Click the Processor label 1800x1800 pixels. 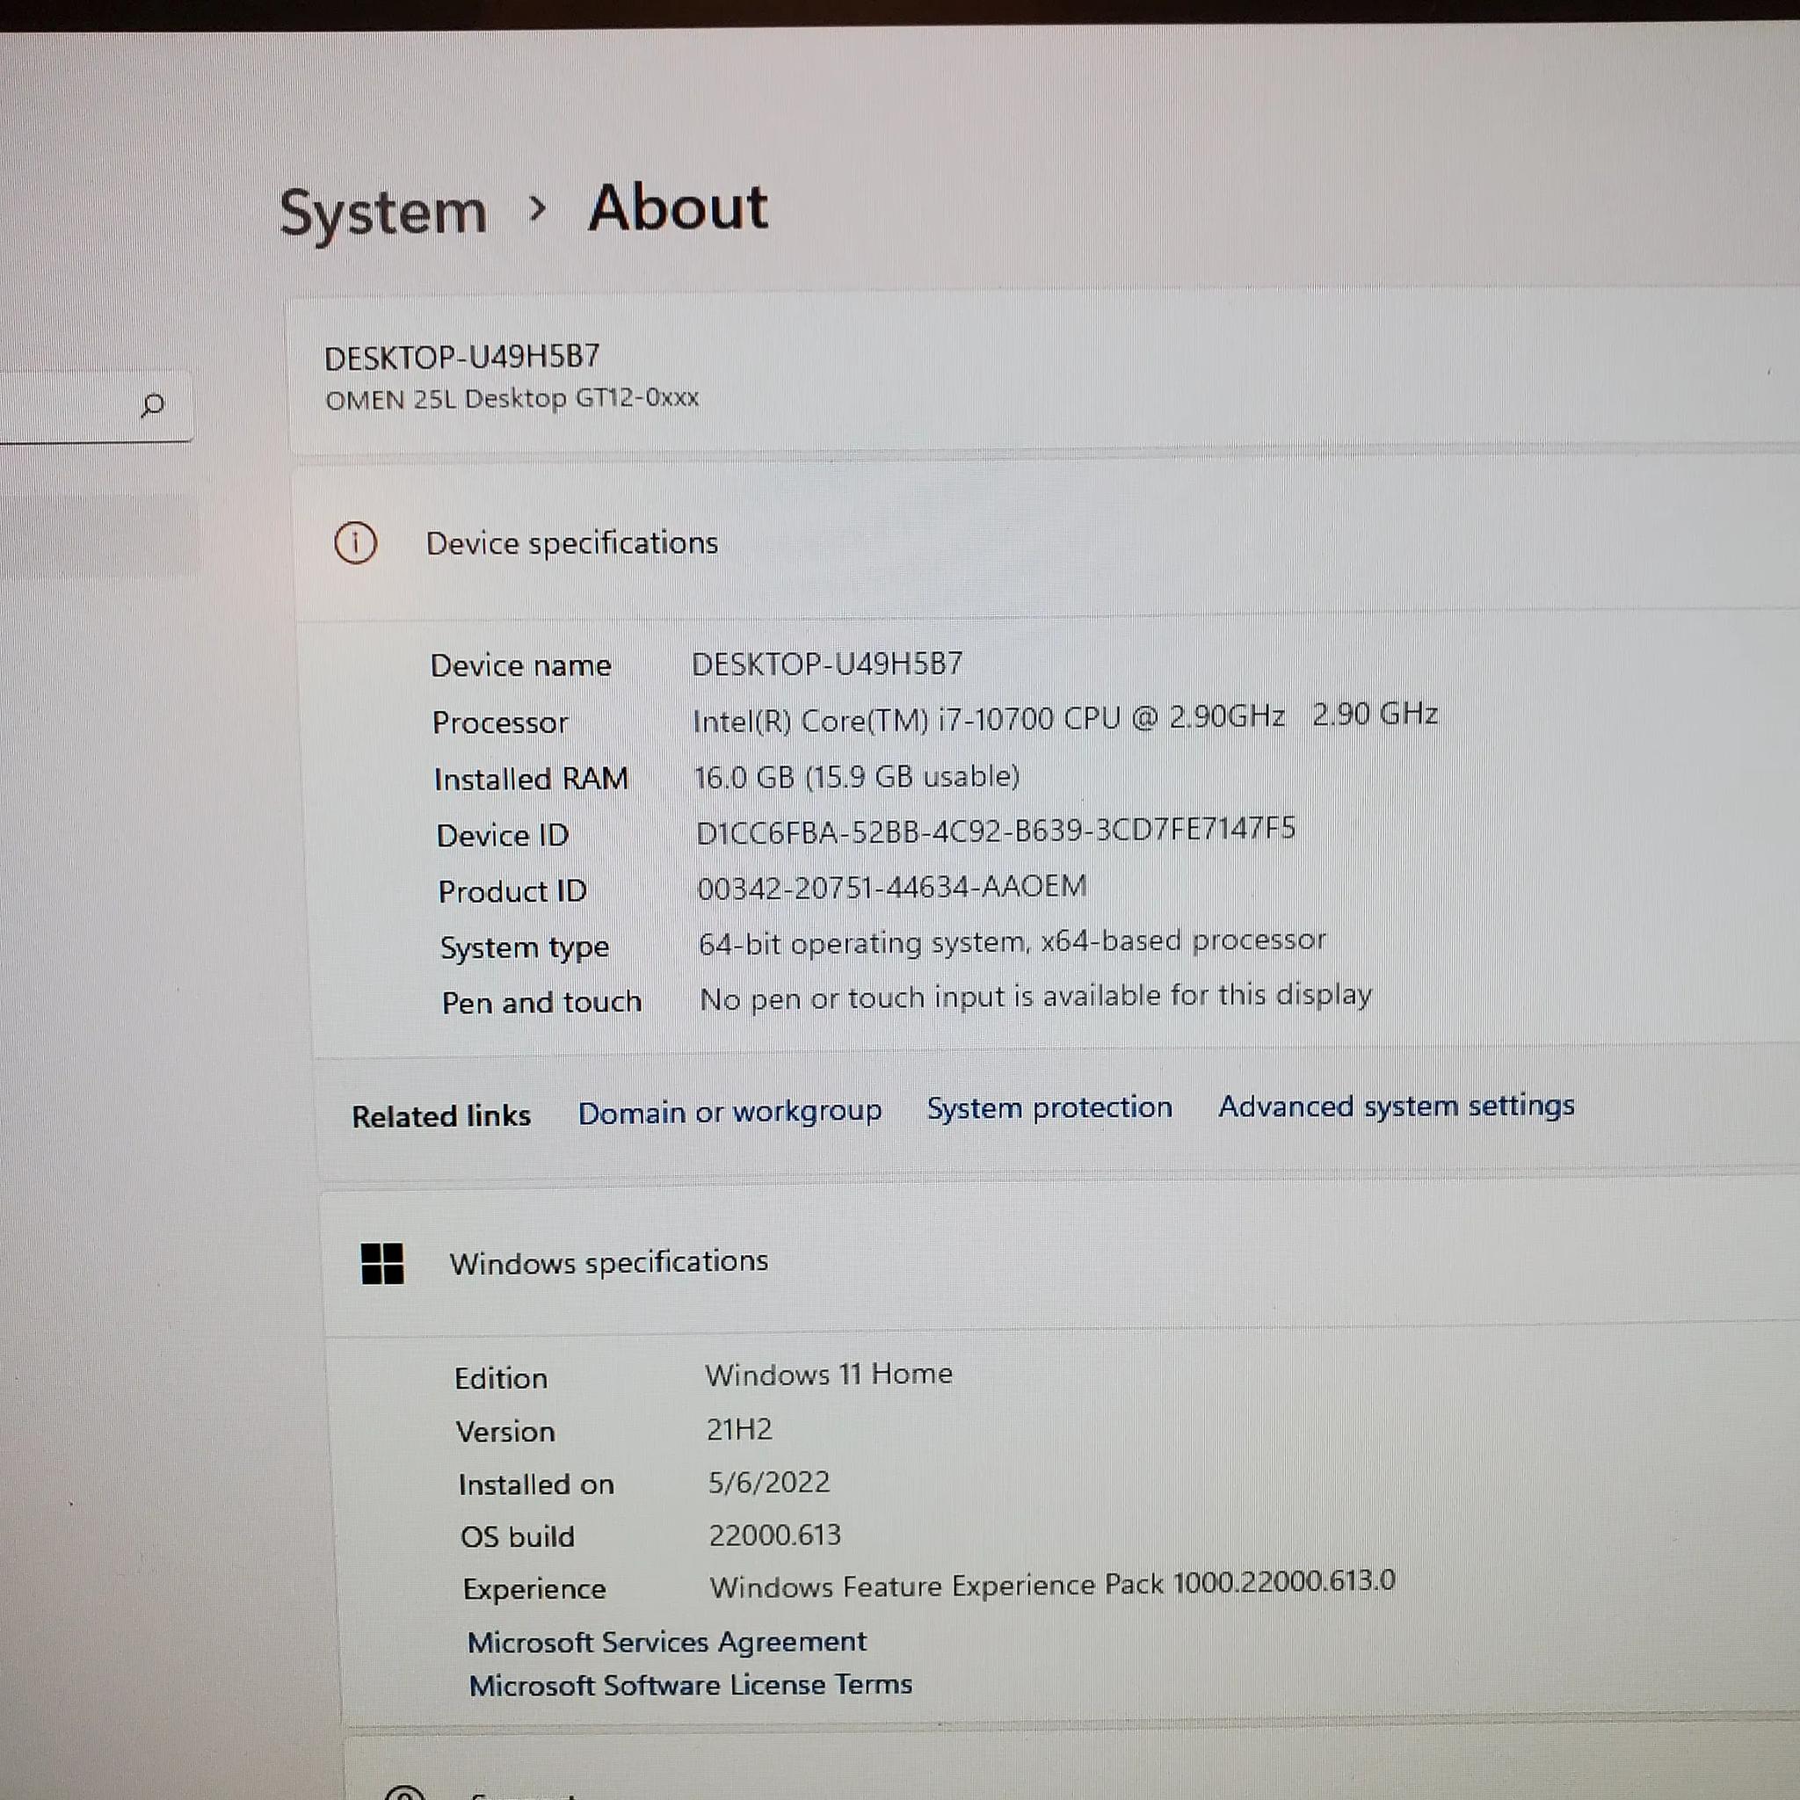(x=499, y=723)
